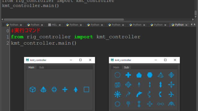
Task: Switch to Main tab in right window
Action: click(x=116, y=67)
